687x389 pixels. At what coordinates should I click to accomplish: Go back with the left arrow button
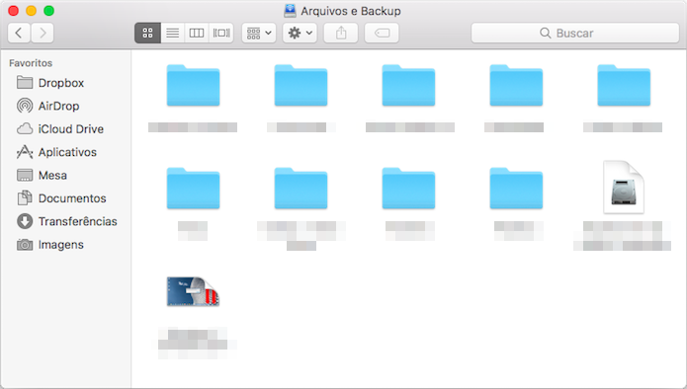(x=19, y=33)
